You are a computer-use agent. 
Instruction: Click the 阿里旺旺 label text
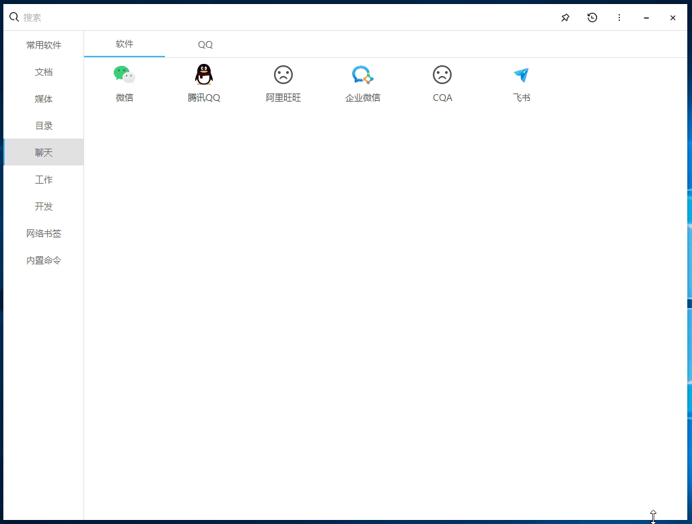point(283,98)
